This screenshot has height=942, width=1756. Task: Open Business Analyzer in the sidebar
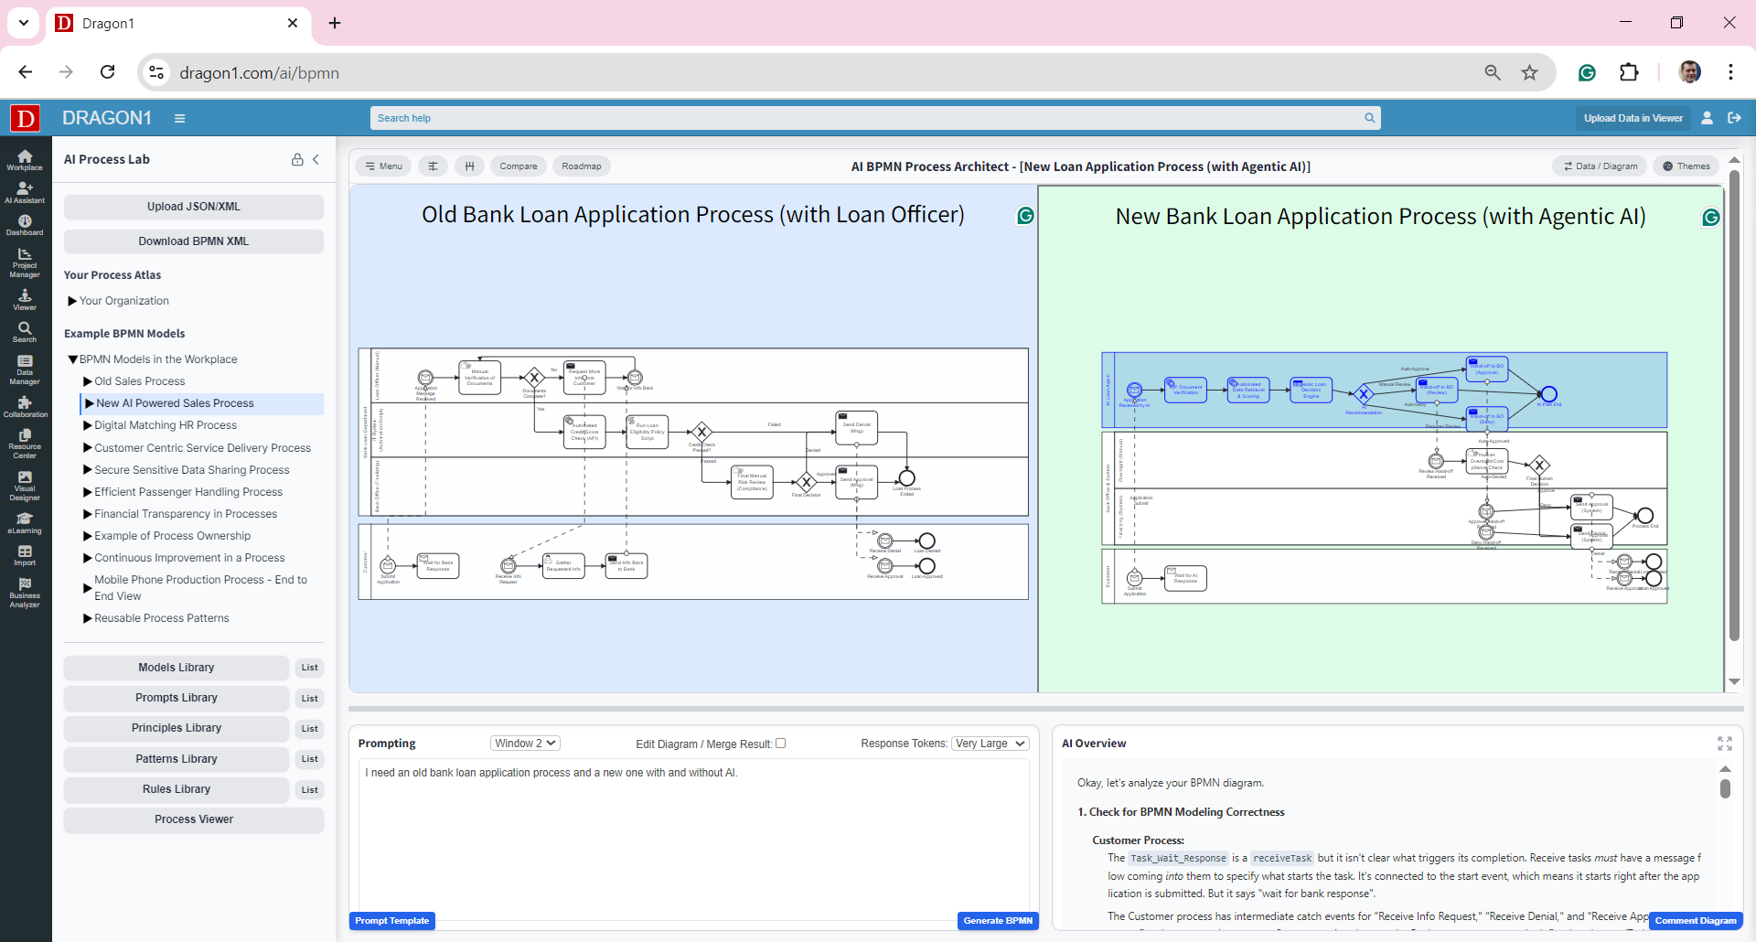(25, 593)
